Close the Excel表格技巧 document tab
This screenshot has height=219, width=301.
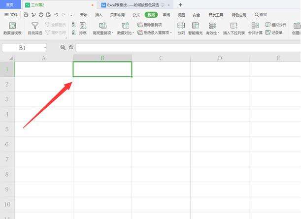(169, 5)
